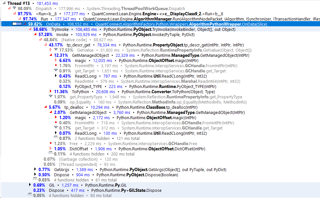Click hidden-functions icon for '202 ms total'
Image resolution: width=320 pixels, height=198 pixels.
click(51, 153)
